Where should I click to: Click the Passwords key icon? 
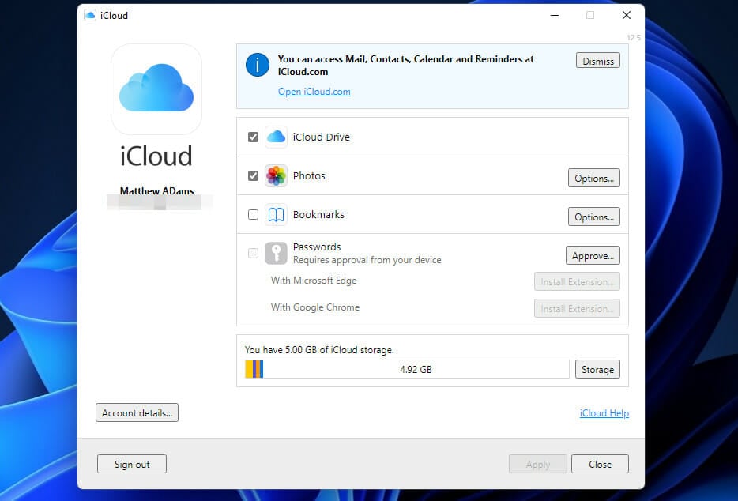pos(276,253)
